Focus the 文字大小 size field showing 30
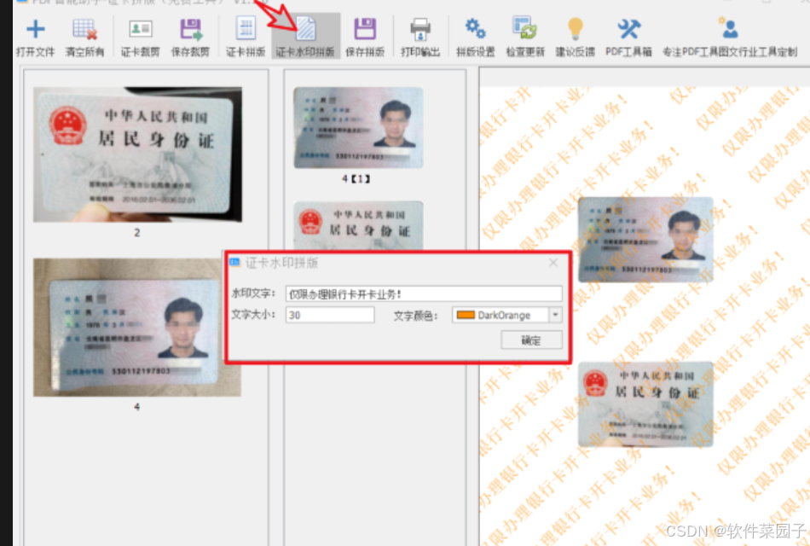Screen dimensions: 810x546 point(330,315)
